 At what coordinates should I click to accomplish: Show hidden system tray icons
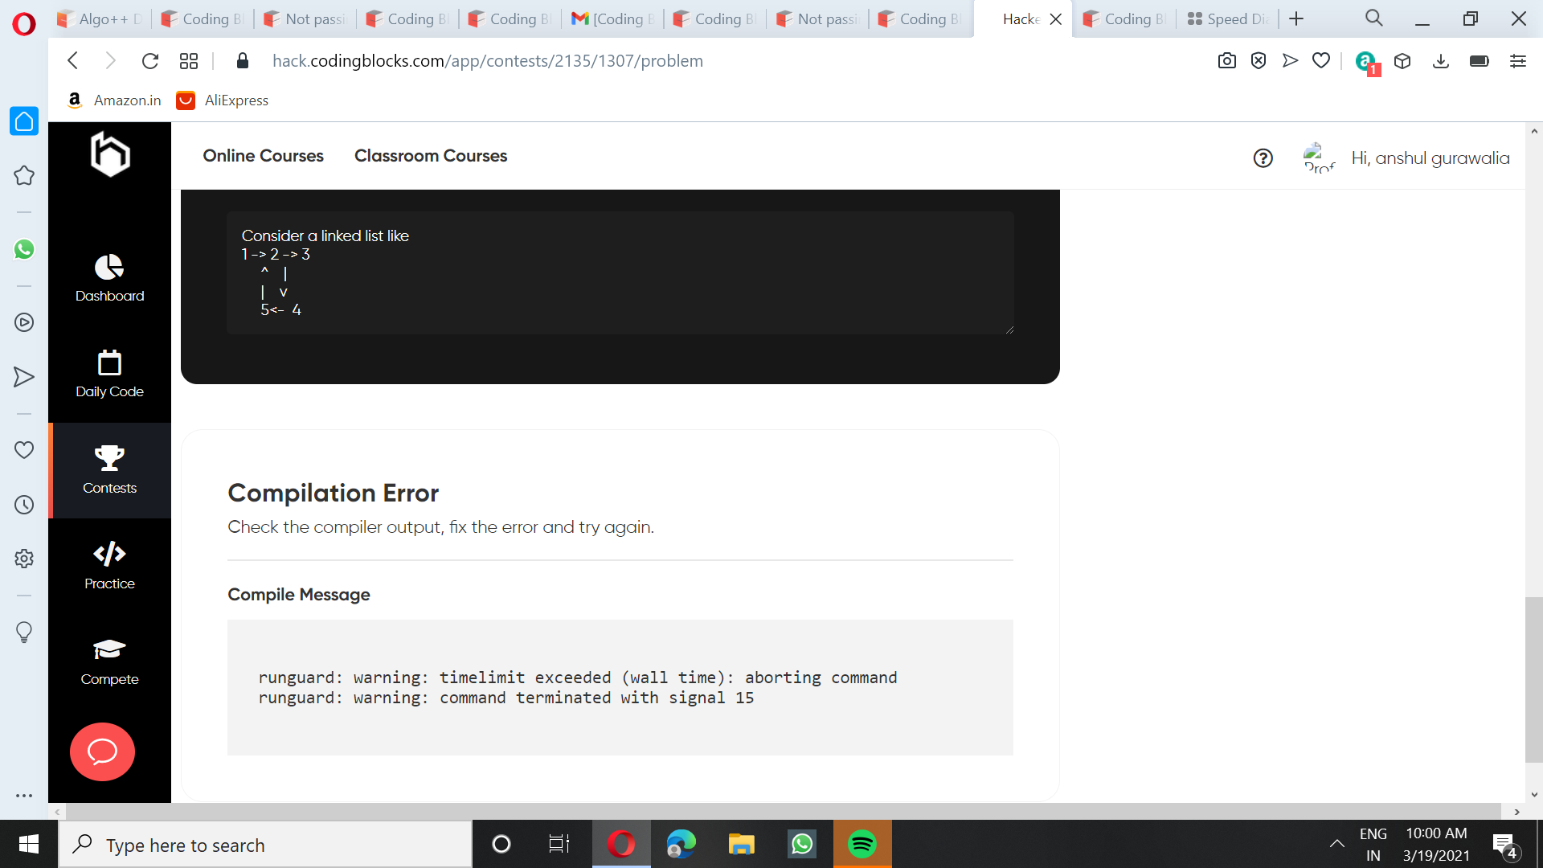[1336, 844]
